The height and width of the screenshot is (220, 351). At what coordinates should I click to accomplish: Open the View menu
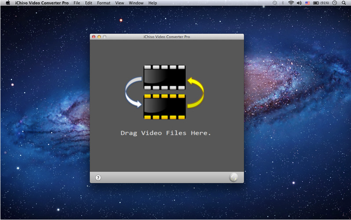[x=119, y=3]
